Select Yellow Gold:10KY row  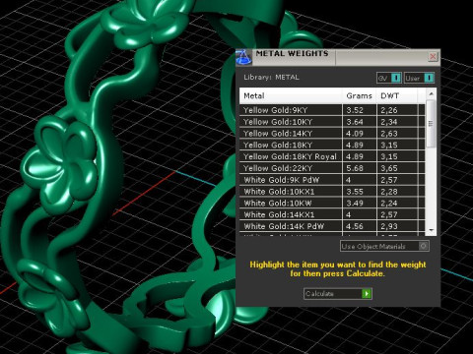(x=332, y=122)
